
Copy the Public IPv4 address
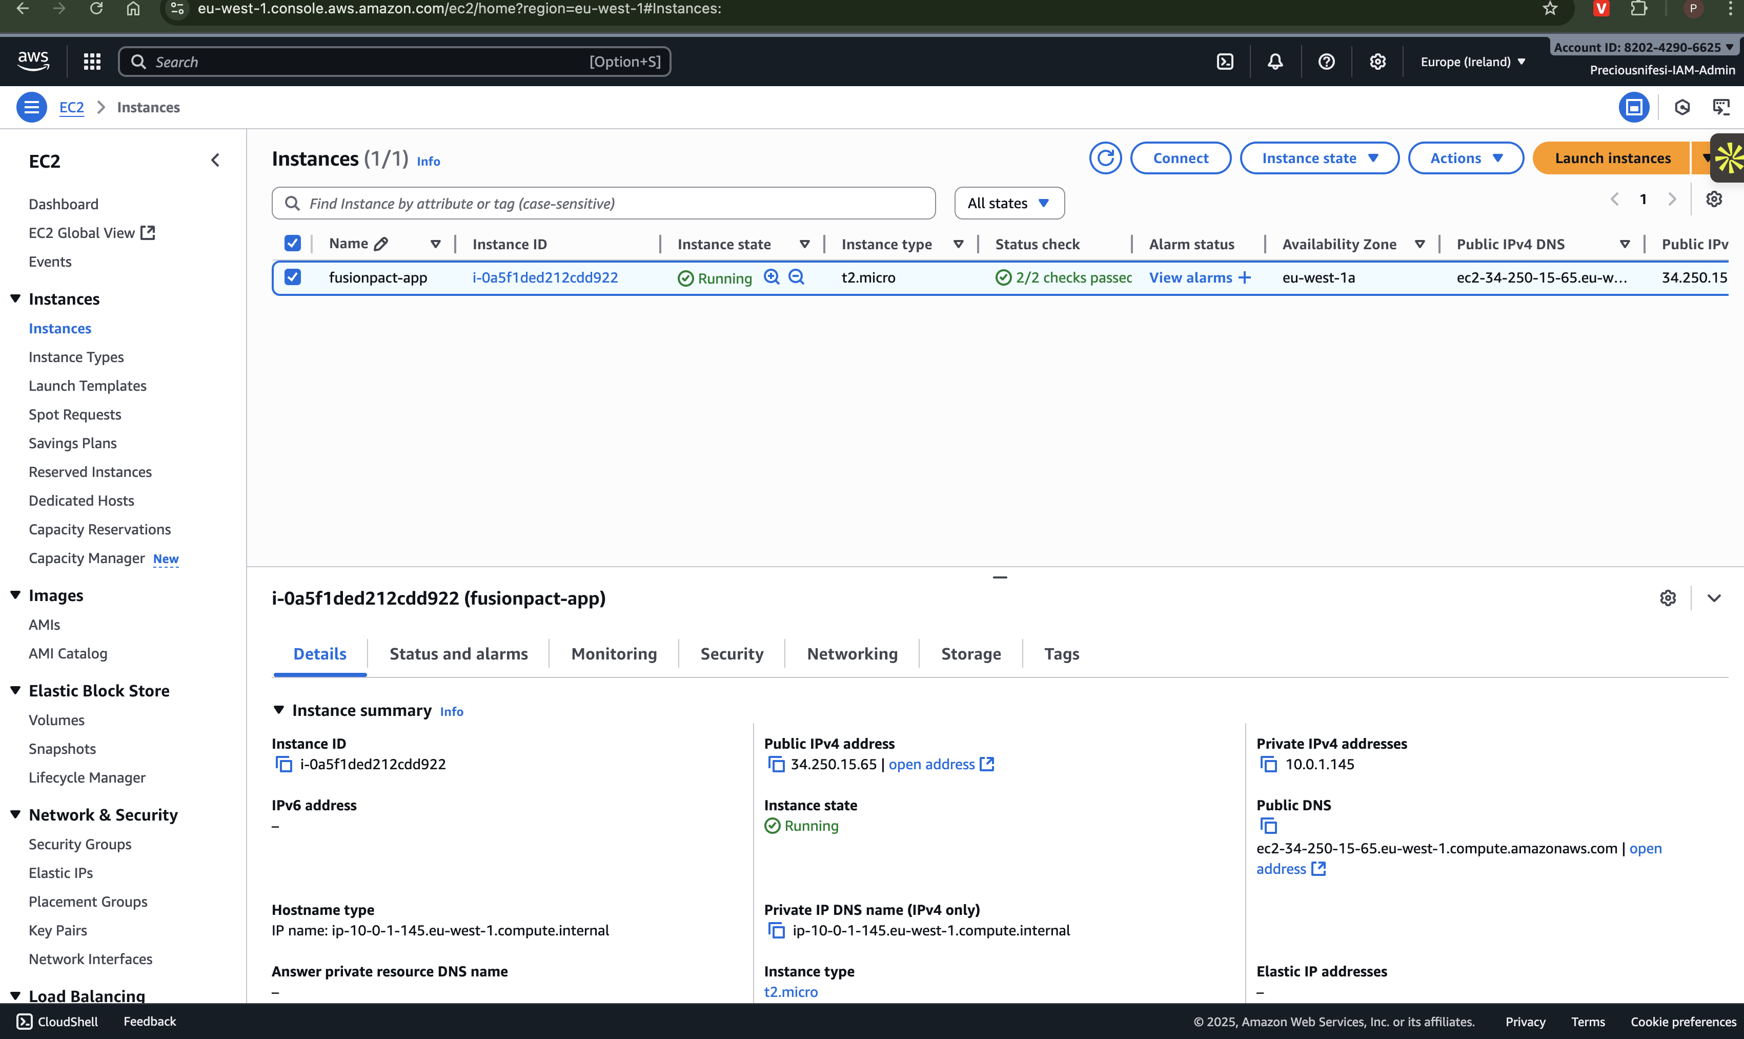coord(776,765)
